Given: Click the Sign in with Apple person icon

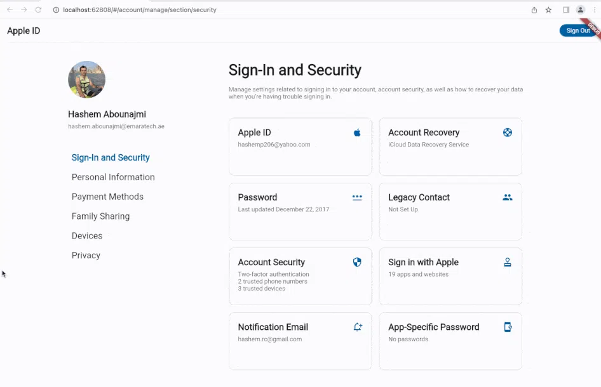Looking at the screenshot, I should [507, 262].
